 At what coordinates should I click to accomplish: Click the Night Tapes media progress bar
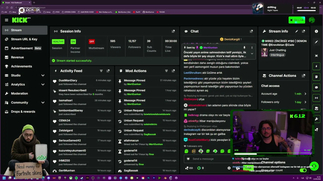pos(306,11)
